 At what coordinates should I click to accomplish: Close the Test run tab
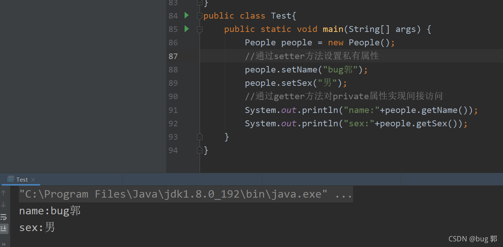pos(33,180)
